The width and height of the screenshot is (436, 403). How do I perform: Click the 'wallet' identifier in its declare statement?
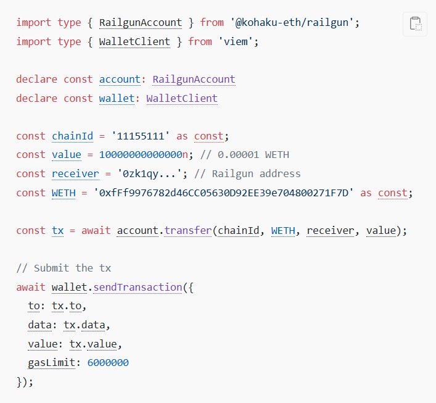(x=117, y=99)
